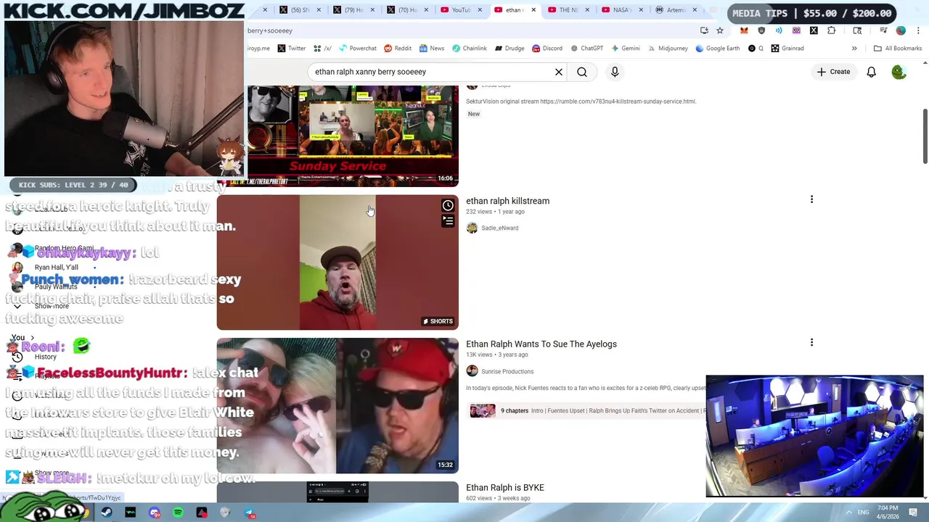Viewport: 929px width, 522px height.
Task: Open Chrome three-dot menu
Action: pyautogui.click(x=919, y=30)
